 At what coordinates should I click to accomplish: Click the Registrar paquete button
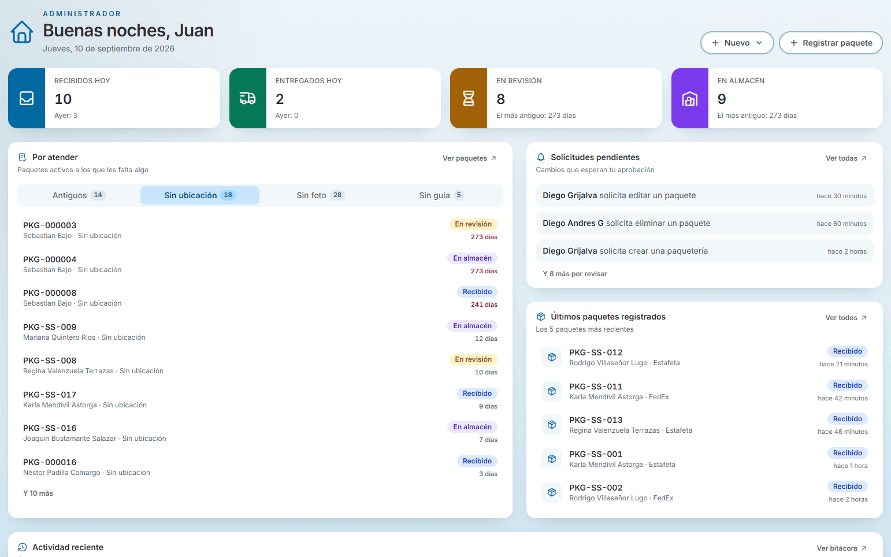tap(830, 43)
